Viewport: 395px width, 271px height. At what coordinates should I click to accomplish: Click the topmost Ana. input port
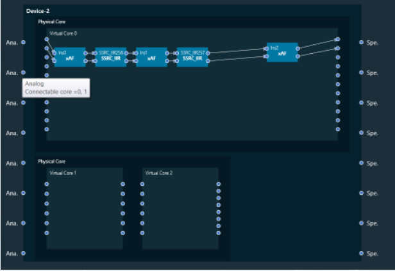pyautogui.click(x=24, y=42)
